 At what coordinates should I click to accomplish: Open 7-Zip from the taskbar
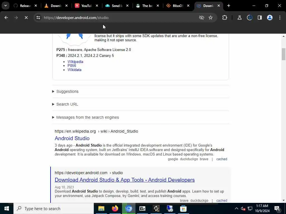(x=142, y=208)
